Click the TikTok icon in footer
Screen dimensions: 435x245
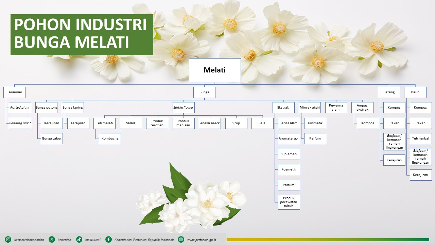coord(79,240)
